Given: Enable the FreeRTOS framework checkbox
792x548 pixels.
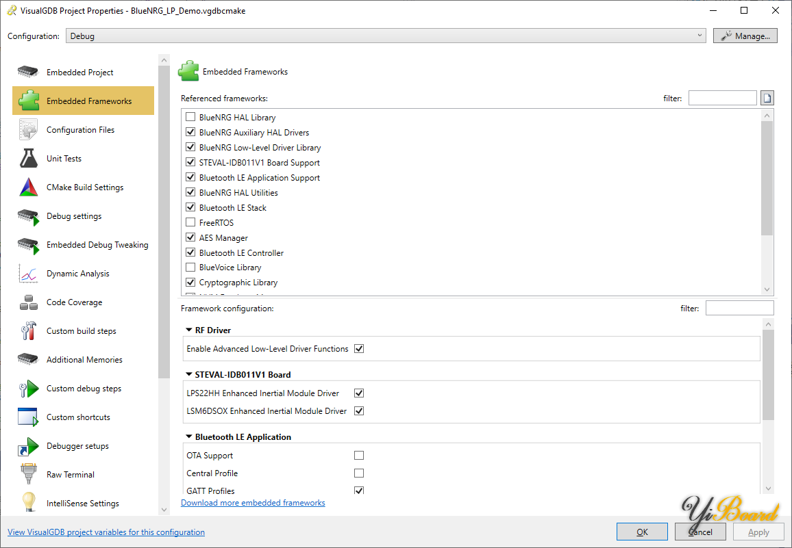Looking at the screenshot, I should tap(190, 222).
